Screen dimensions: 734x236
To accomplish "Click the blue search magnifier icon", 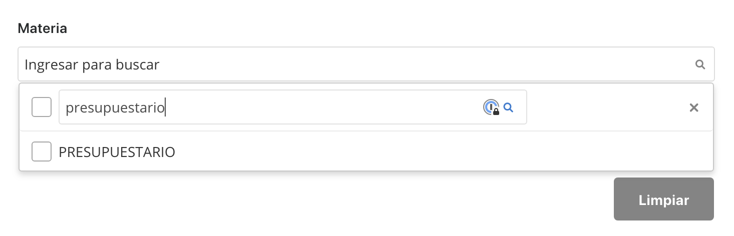I will [508, 107].
